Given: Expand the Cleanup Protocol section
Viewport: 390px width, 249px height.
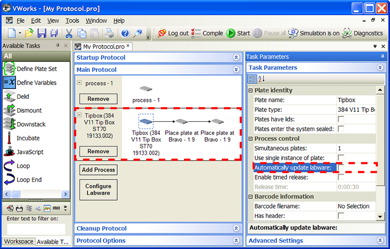Looking at the screenshot, I should pos(236,229).
